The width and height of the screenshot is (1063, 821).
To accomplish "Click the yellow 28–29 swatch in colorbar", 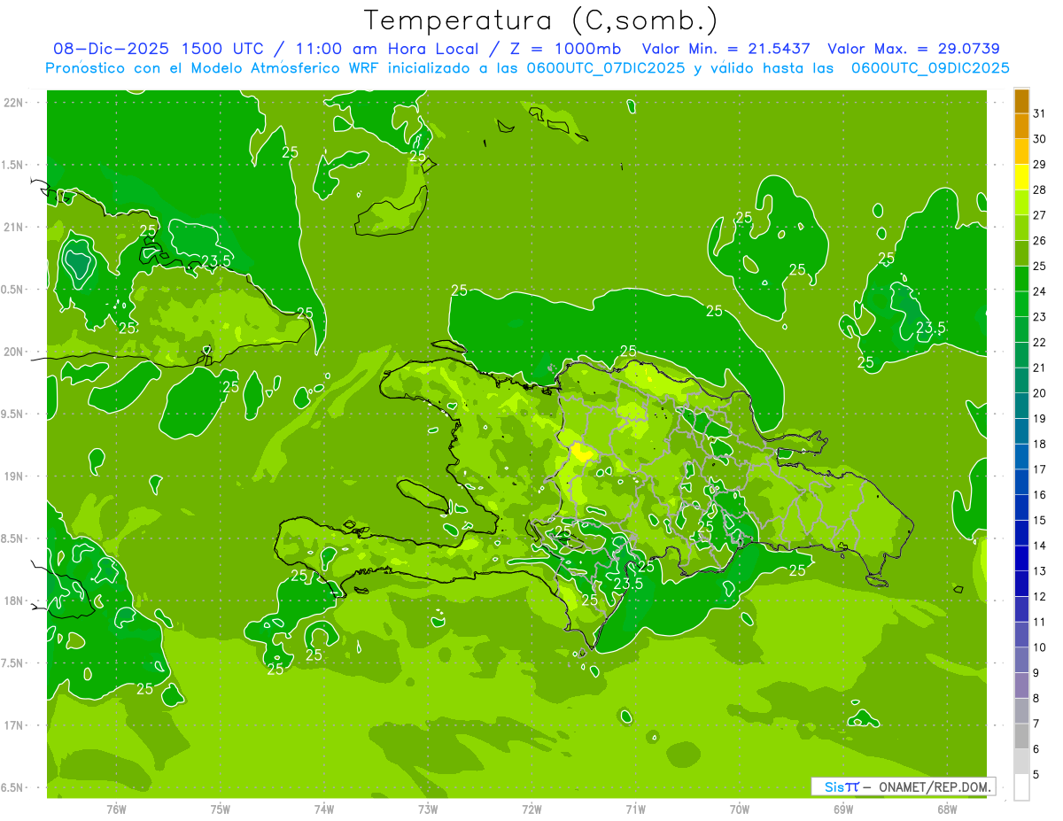I will click(x=1021, y=177).
